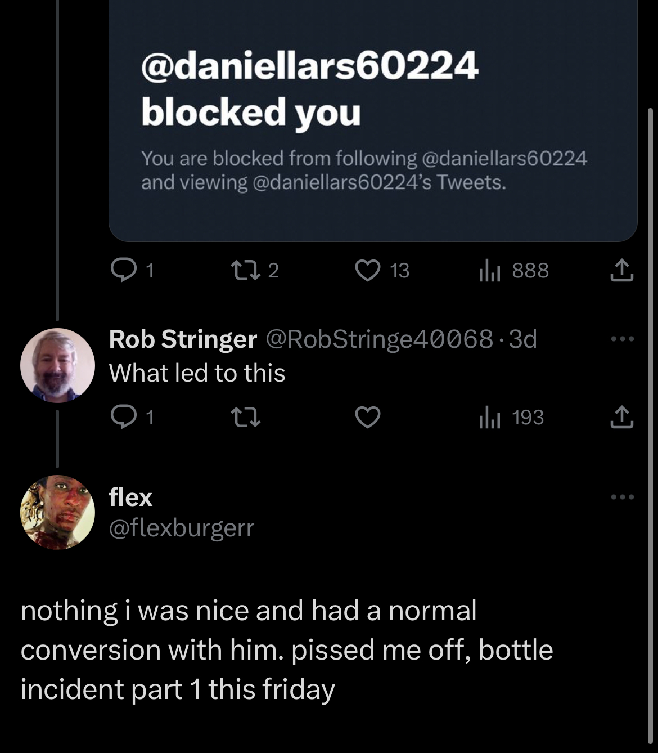Retweet the blocked screenshot tweet

tap(245, 271)
